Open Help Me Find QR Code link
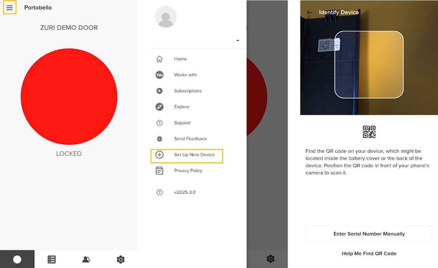The height and width of the screenshot is (268, 438). (369, 254)
